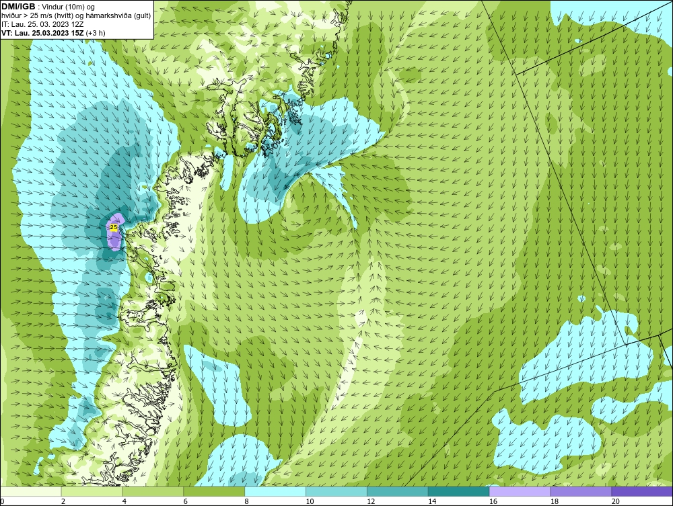Click the 0–2 m/s legend color

(x=31, y=491)
